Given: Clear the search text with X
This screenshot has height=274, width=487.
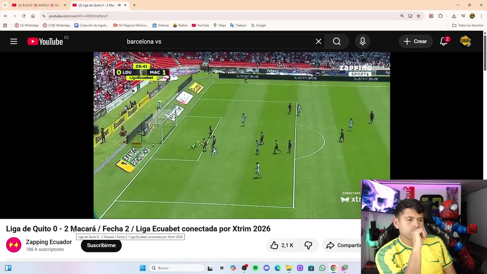Looking at the screenshot, I should click(x=318, y=41).
